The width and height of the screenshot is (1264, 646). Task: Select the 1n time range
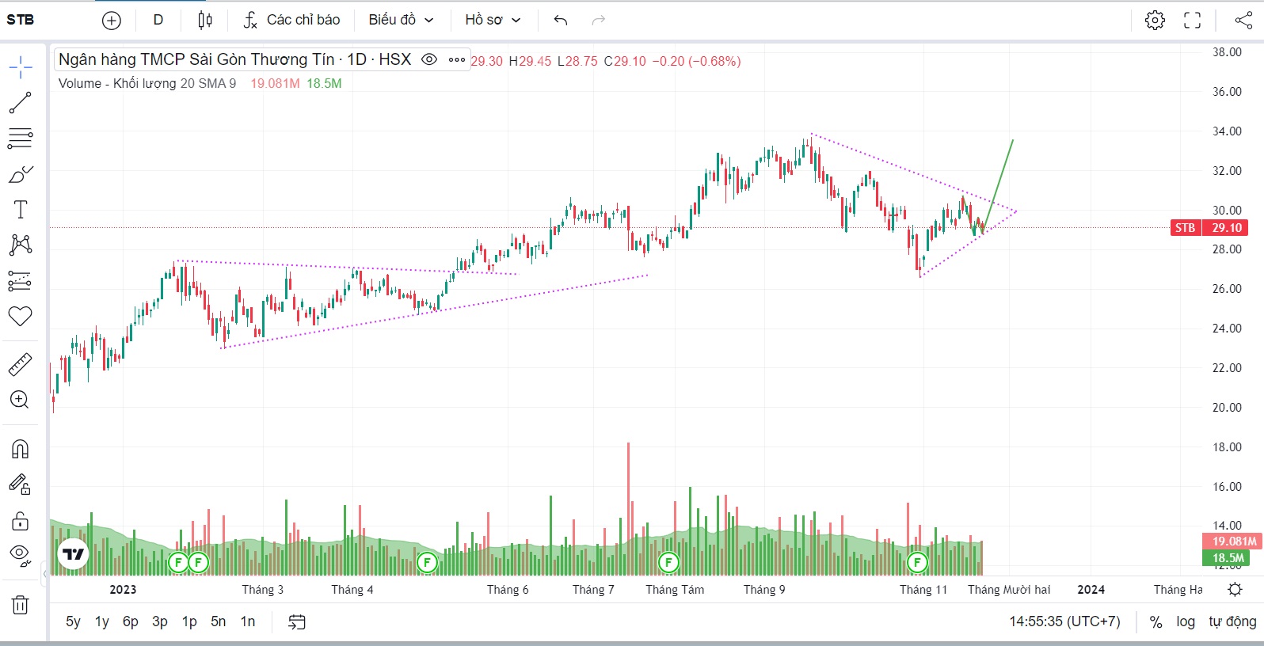pyautogui.click(x=248, y=621)
